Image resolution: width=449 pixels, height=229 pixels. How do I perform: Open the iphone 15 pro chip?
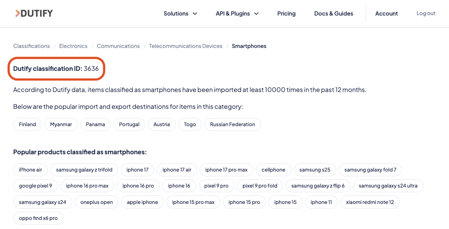click(x=244, y=202)
